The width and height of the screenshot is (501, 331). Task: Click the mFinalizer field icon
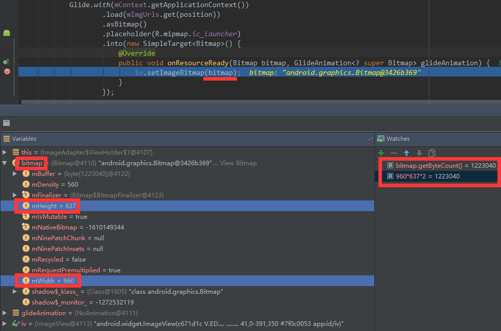26,195
